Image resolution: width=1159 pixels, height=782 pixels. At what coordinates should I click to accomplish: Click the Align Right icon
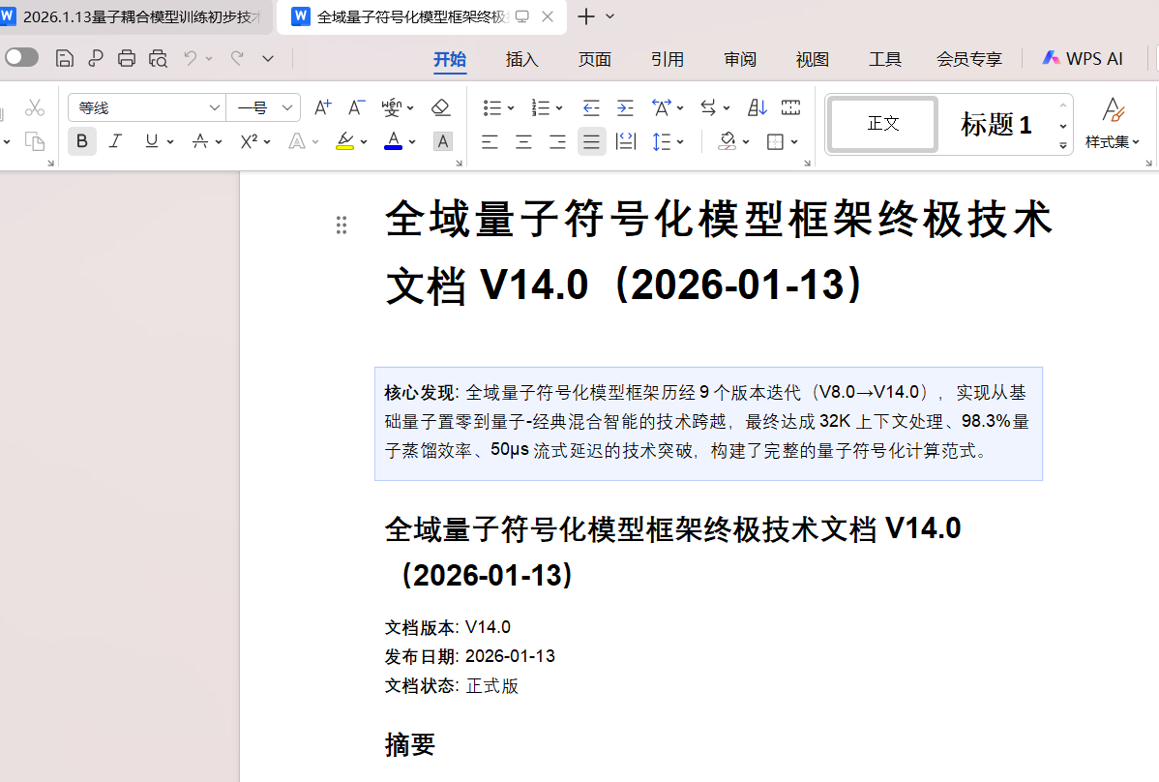557,141
